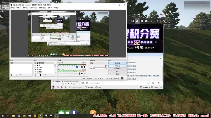Image resolution: width=211 pixels, height=118 pixels.
Task: Open the home icon in YY window
Action: click(137, 21)
